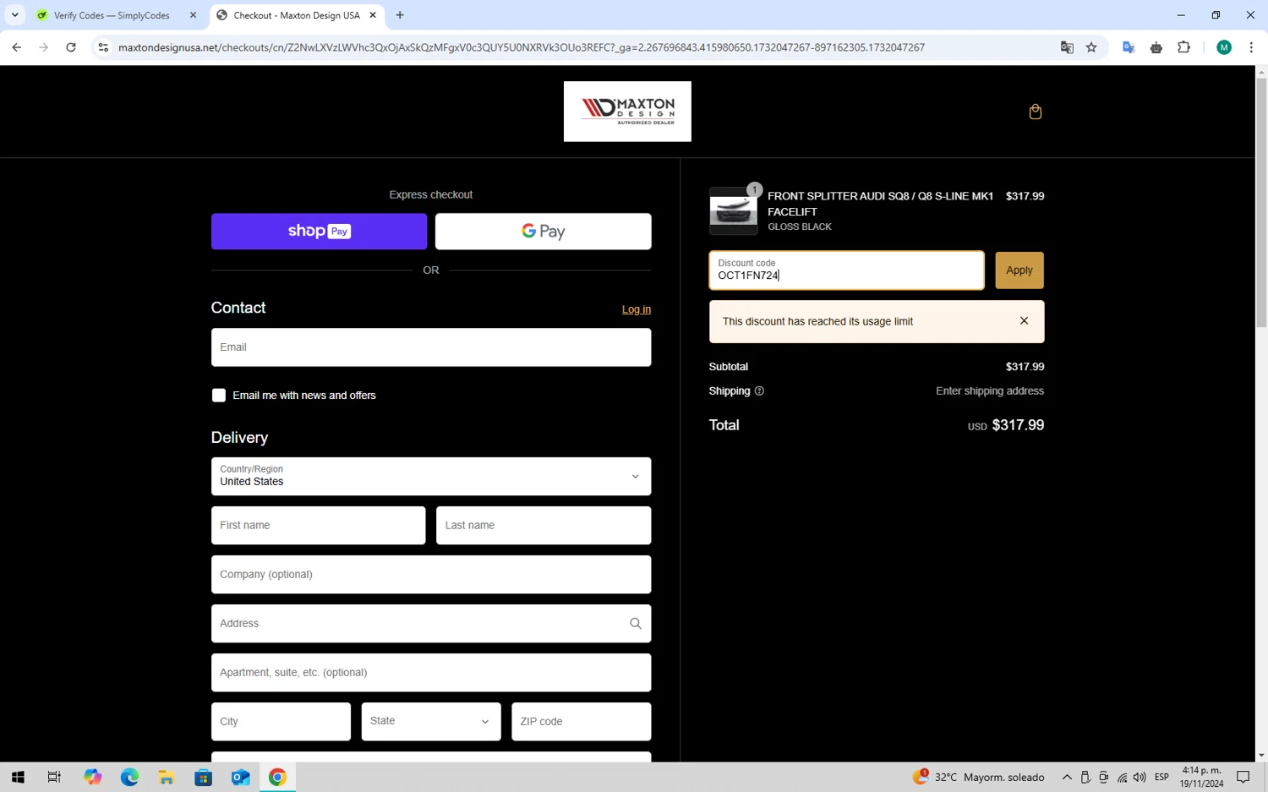Click the front splitter product thumbnail
Viewport: 1268px width, 792px height.
(733, 210)
